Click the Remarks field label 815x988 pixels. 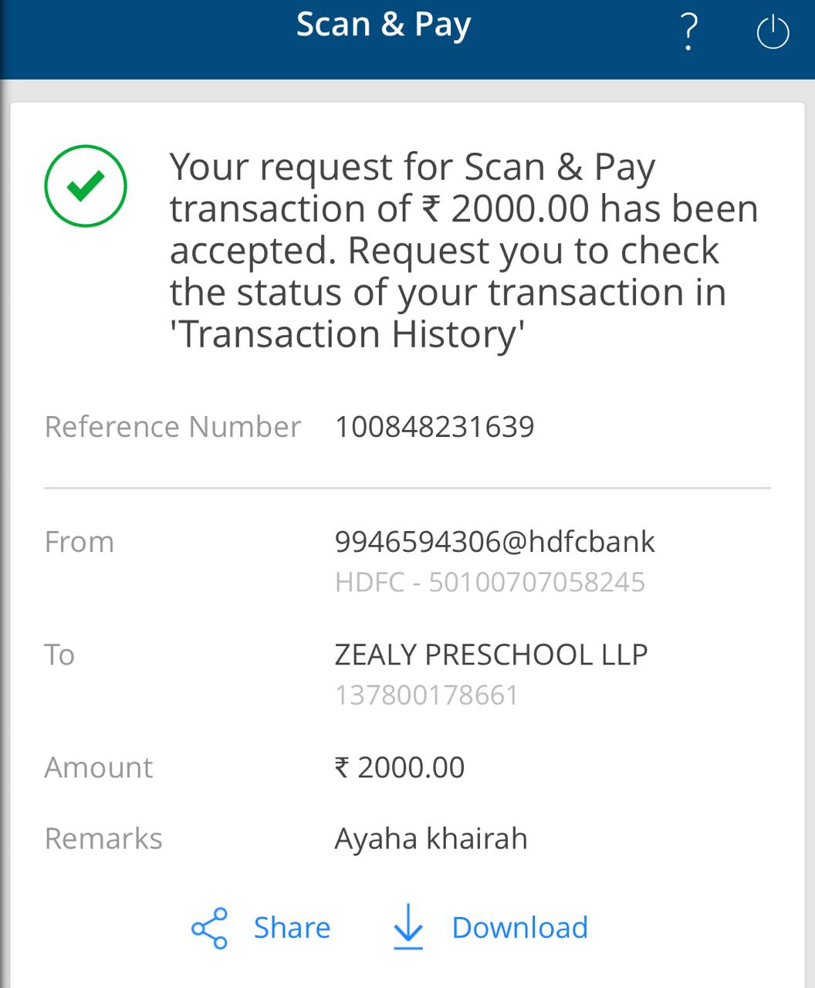tap(103, 838)
